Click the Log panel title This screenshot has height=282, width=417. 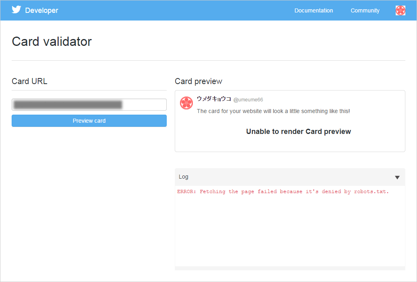tap(184, 177)
